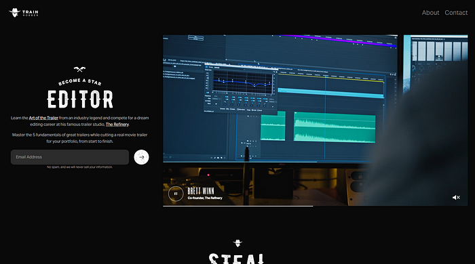
Task: Click the EDITOR headline text
Action: click(x=80, y=99)
